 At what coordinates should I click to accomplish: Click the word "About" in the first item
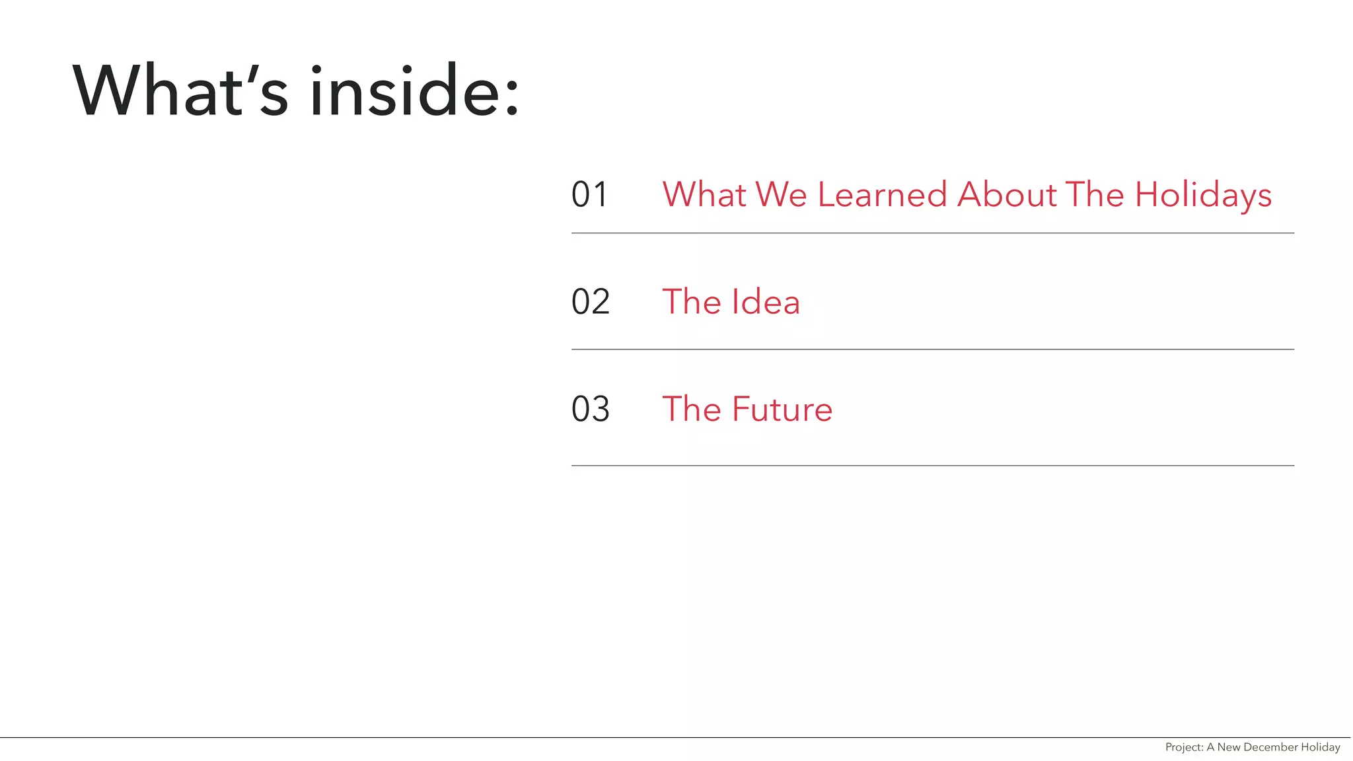1007,195
